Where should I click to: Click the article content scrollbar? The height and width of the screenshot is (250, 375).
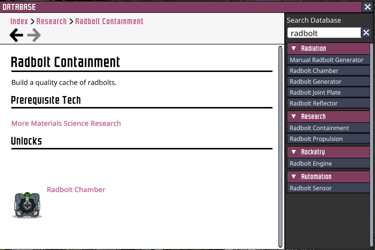[x=280, y=146]
